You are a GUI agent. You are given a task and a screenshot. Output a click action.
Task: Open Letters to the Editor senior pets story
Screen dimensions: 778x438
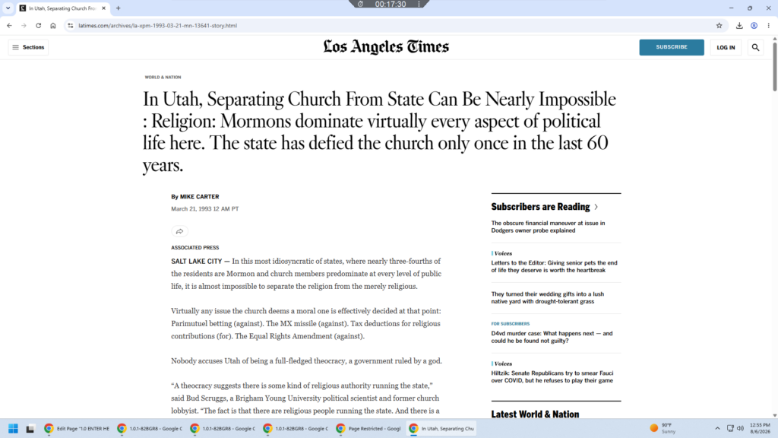tap(554, 266)
